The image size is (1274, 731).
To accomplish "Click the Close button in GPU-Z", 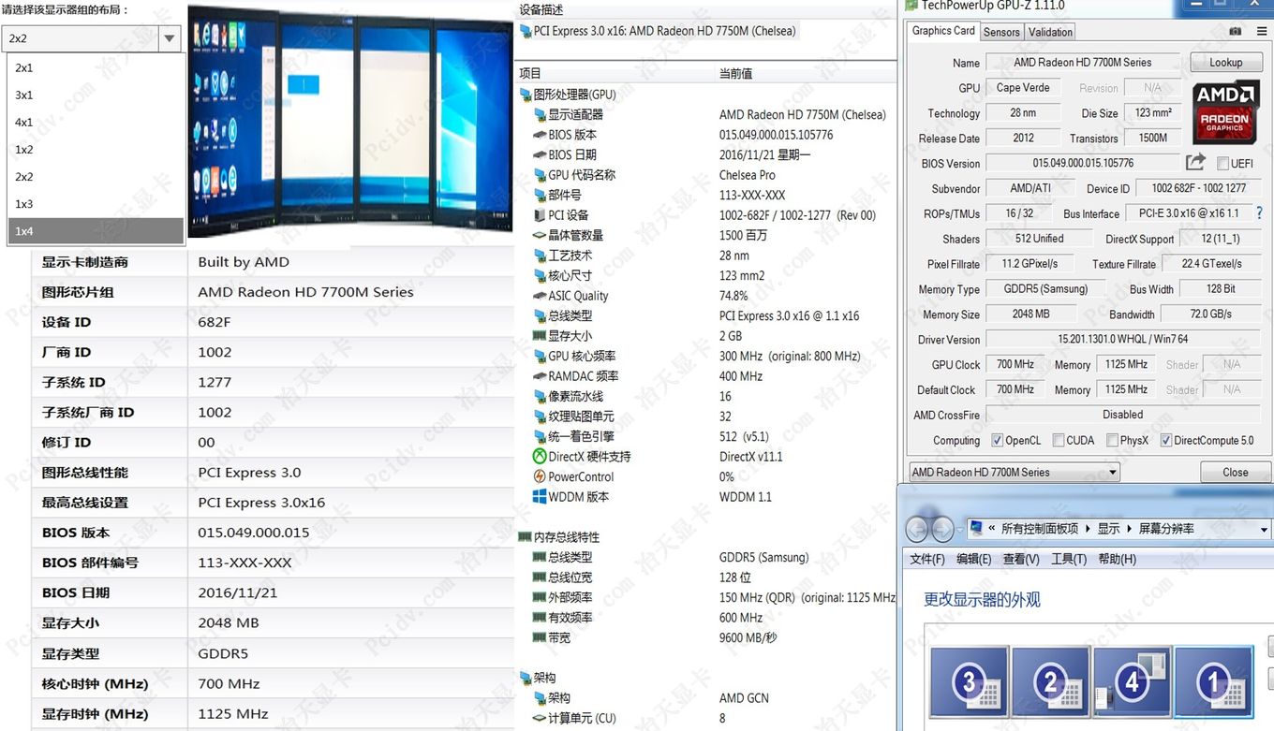I will tap(1235, 473).
